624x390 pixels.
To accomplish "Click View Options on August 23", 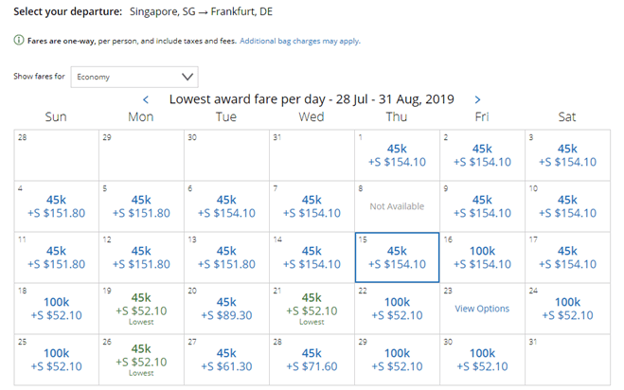I will pyautogui.click(x=482, y=309).
